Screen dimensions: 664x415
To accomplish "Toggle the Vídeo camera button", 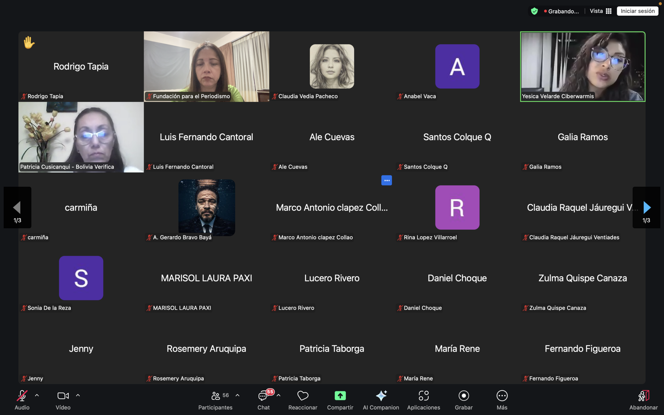I will point(63,396).
